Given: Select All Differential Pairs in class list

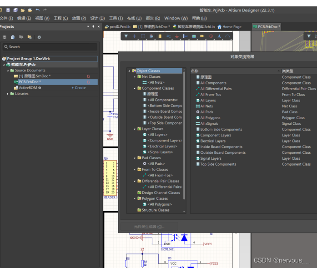Looking at the screenshot, I should pos(216,89).
